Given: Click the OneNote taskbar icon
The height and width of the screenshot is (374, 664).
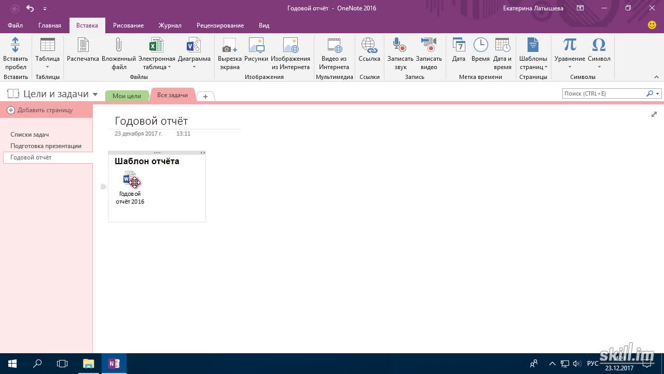Looking at the screenshot, I should pyautogui.click(x=114, y=364).
